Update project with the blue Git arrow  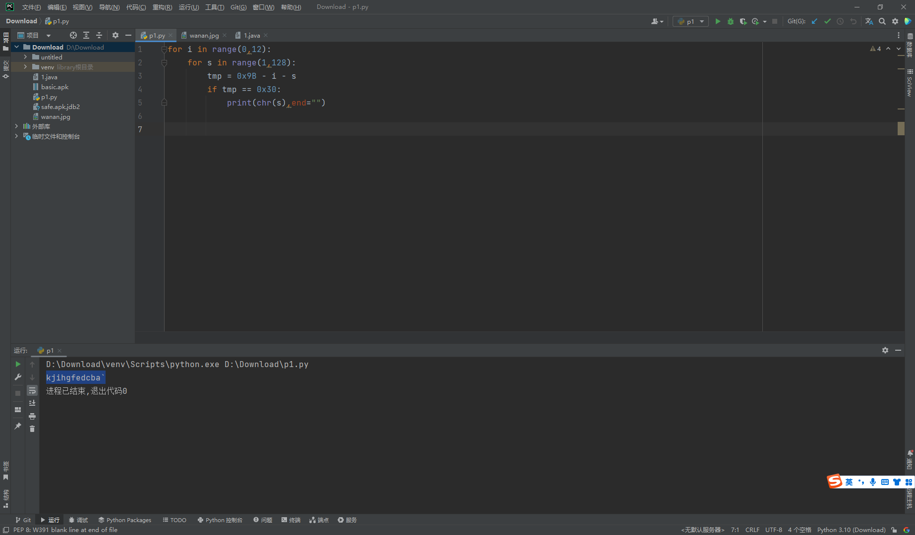click(814, 21)
